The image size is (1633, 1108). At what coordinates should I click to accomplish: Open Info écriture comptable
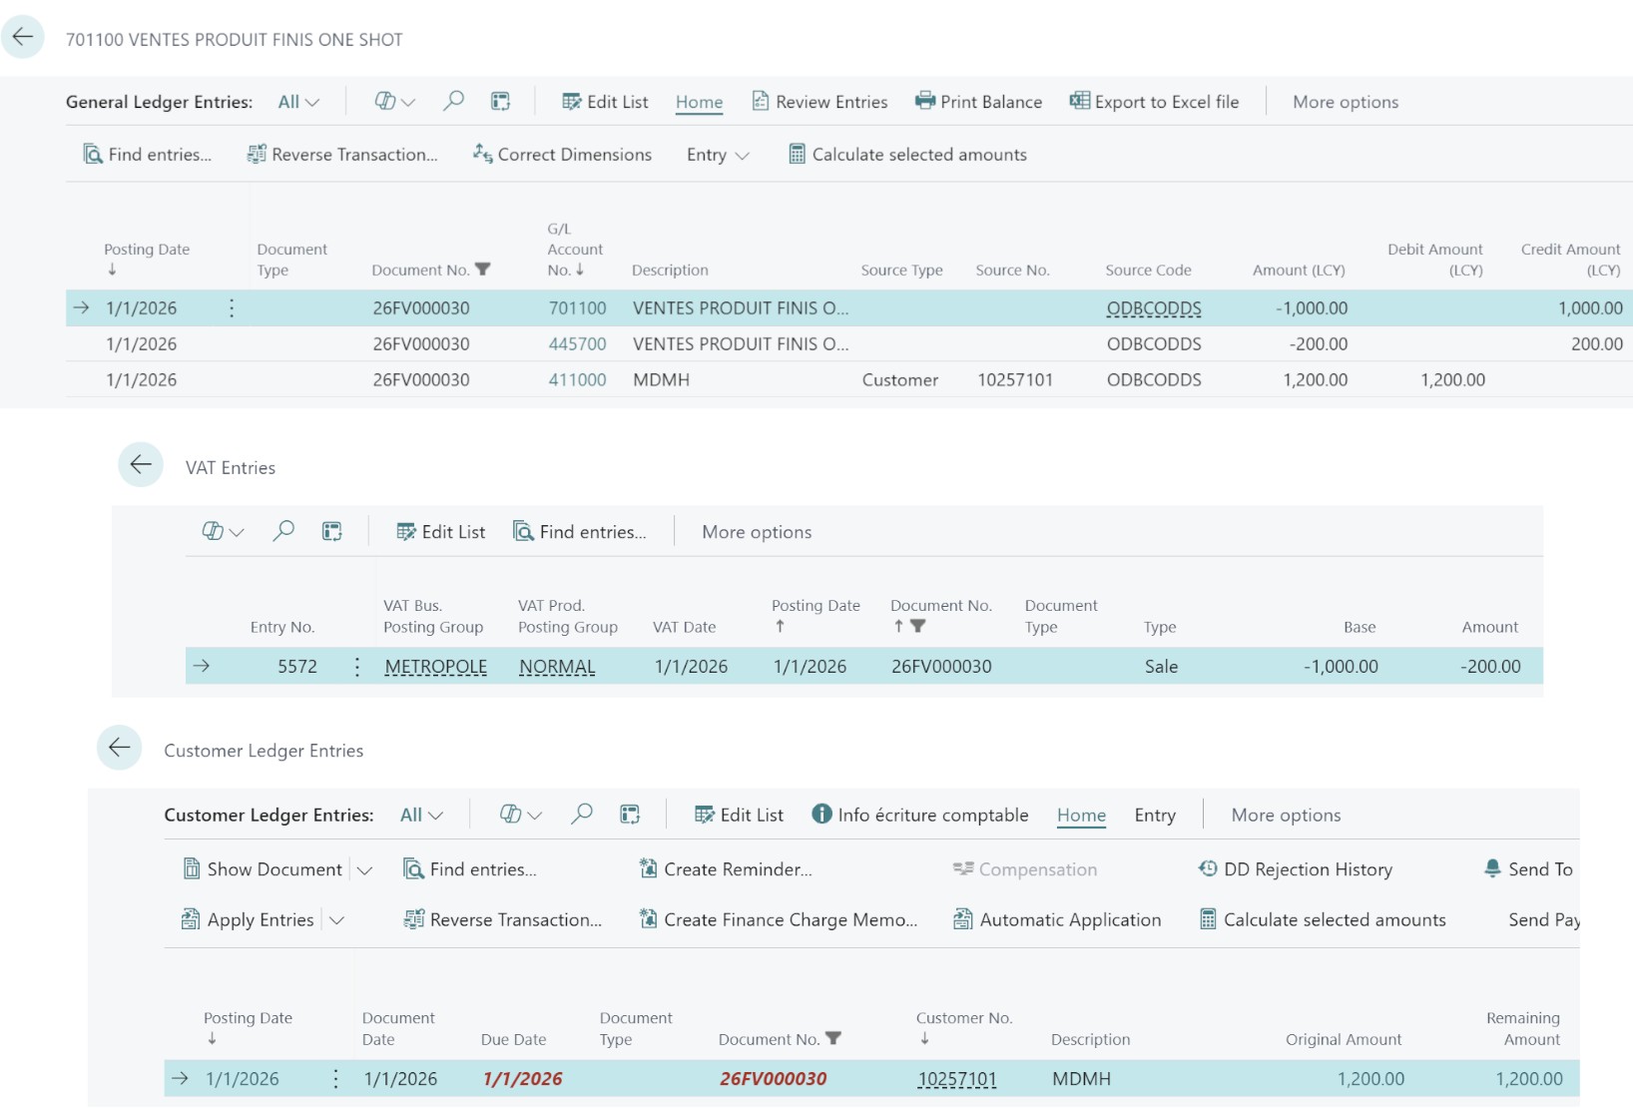[x=919, y=815]
